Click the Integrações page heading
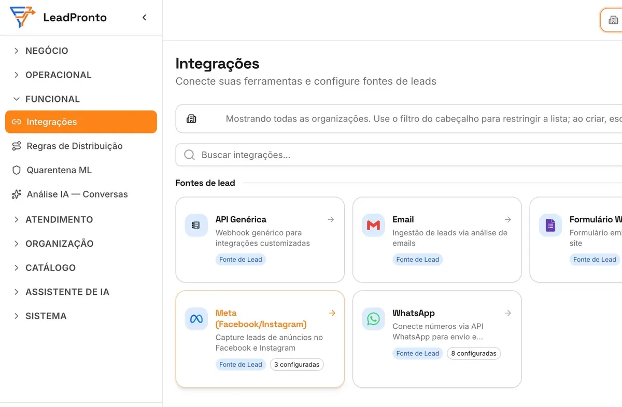The width and height of the screenshot is (622, 407). [x=218, y=64]
